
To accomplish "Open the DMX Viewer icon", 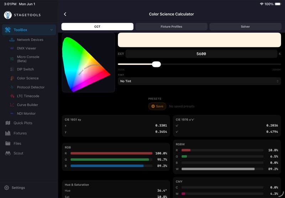I will tap(12, 48).
